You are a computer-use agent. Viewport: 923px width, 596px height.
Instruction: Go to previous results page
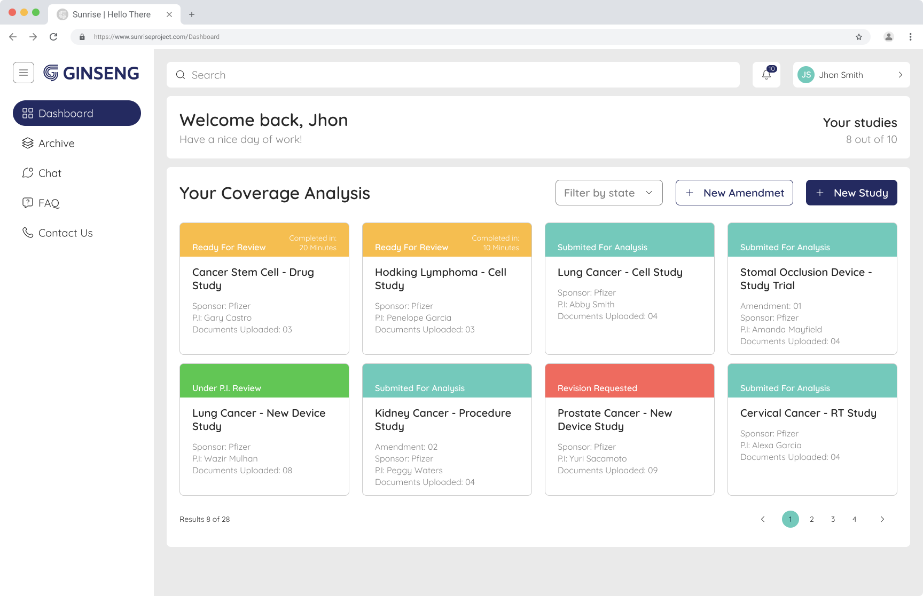(763, 519)
